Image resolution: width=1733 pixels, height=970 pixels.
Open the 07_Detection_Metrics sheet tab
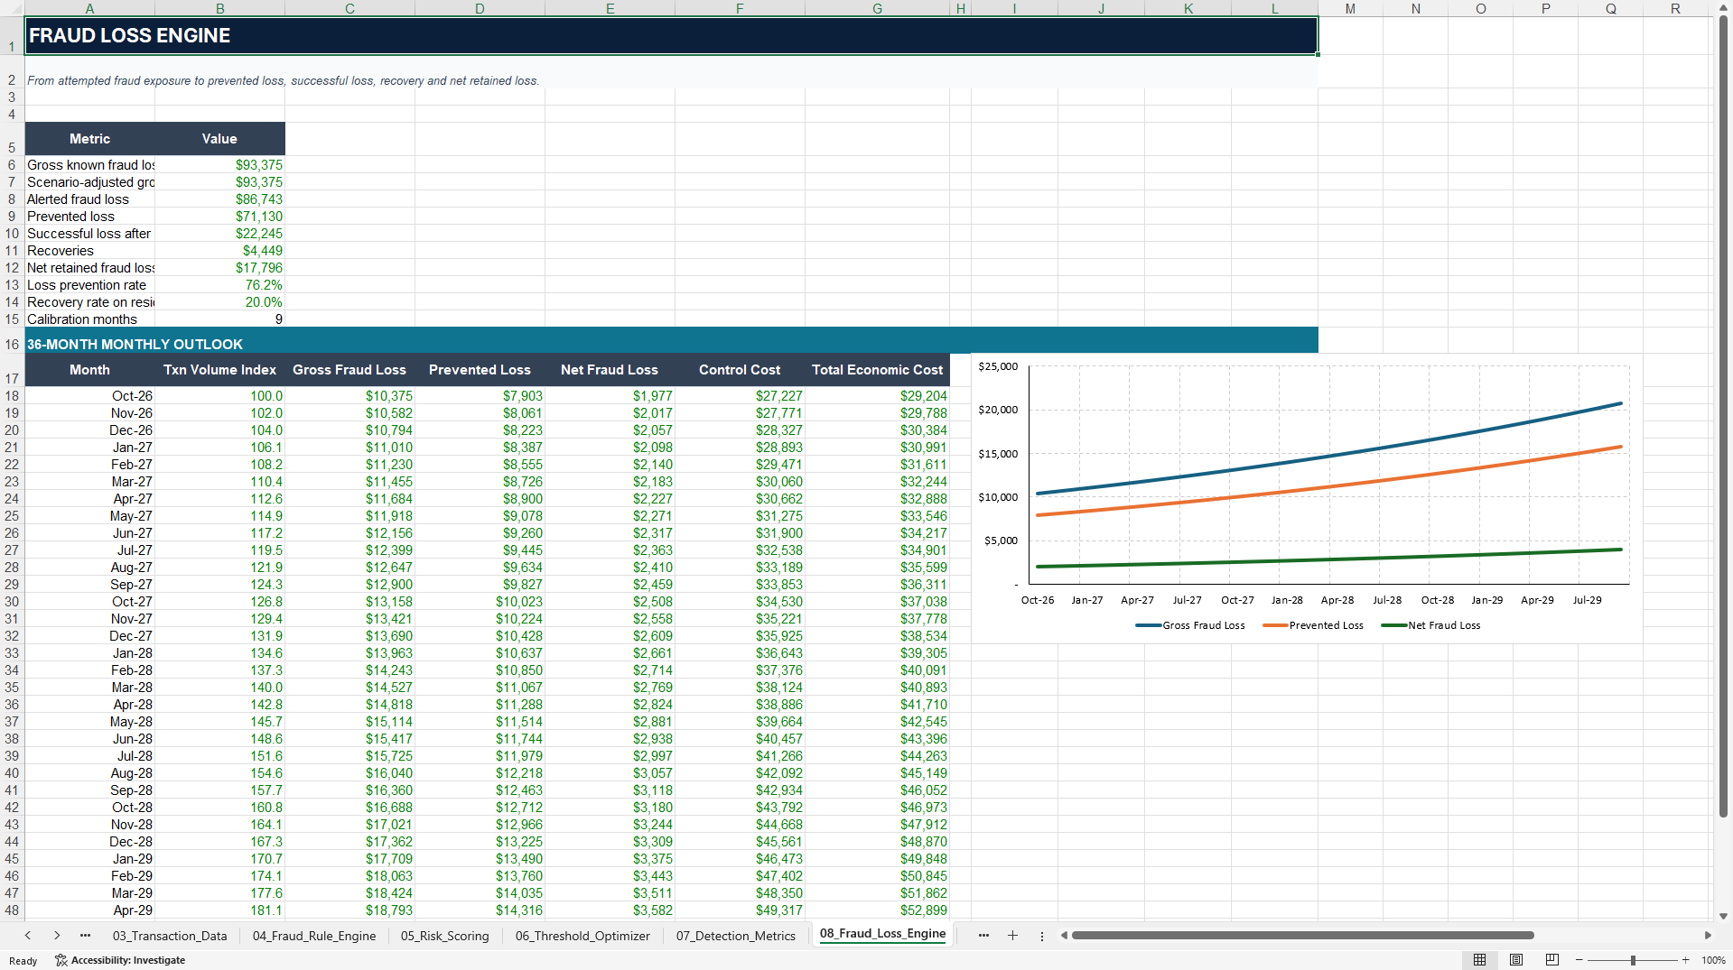click(736, 936)
